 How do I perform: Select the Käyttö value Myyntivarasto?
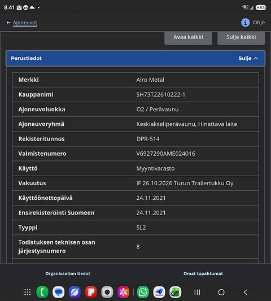[x=155, y=168]
